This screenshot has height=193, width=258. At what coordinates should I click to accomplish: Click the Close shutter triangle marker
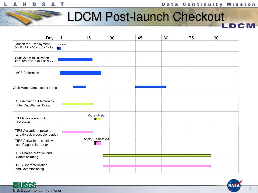[x=95, y=119]
